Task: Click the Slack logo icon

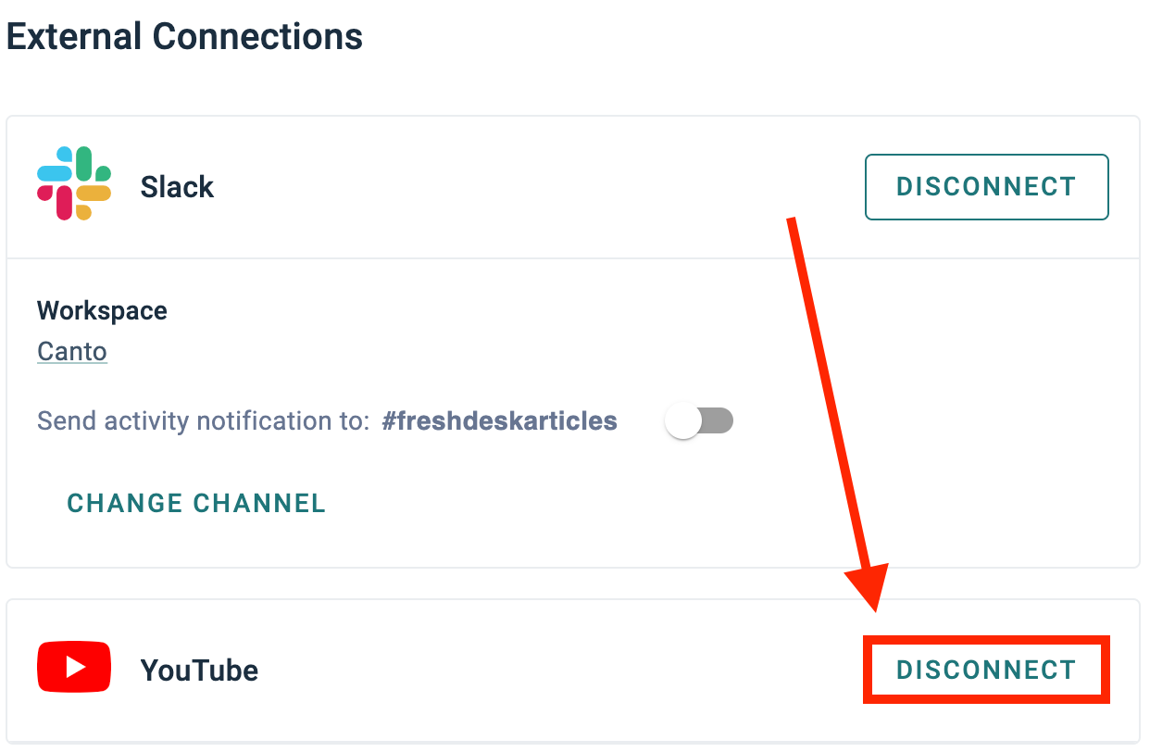Action: coord(74,183)
